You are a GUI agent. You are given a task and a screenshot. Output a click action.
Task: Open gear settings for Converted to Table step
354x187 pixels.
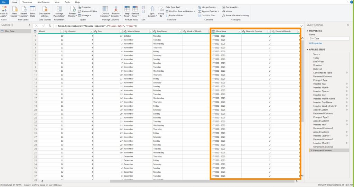(x=346, y=73)
